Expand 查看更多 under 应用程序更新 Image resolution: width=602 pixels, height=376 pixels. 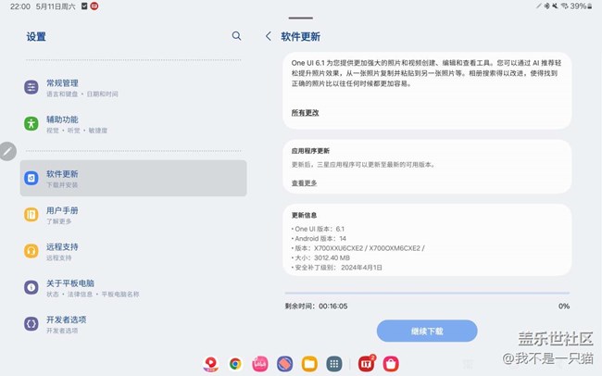305,183
